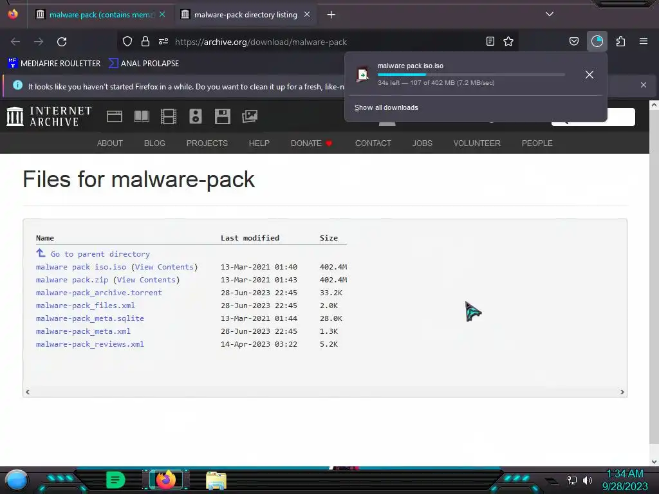The width and height of the screenshot is (659, 494).
Task: Click the page vertical scrollbar up arrow
Action: [x=654, y=105]
